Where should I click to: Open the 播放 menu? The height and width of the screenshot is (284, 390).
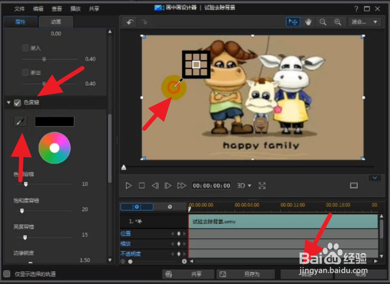(x=76, y=9)
